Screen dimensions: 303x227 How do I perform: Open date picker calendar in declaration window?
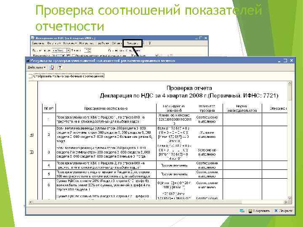68,55
